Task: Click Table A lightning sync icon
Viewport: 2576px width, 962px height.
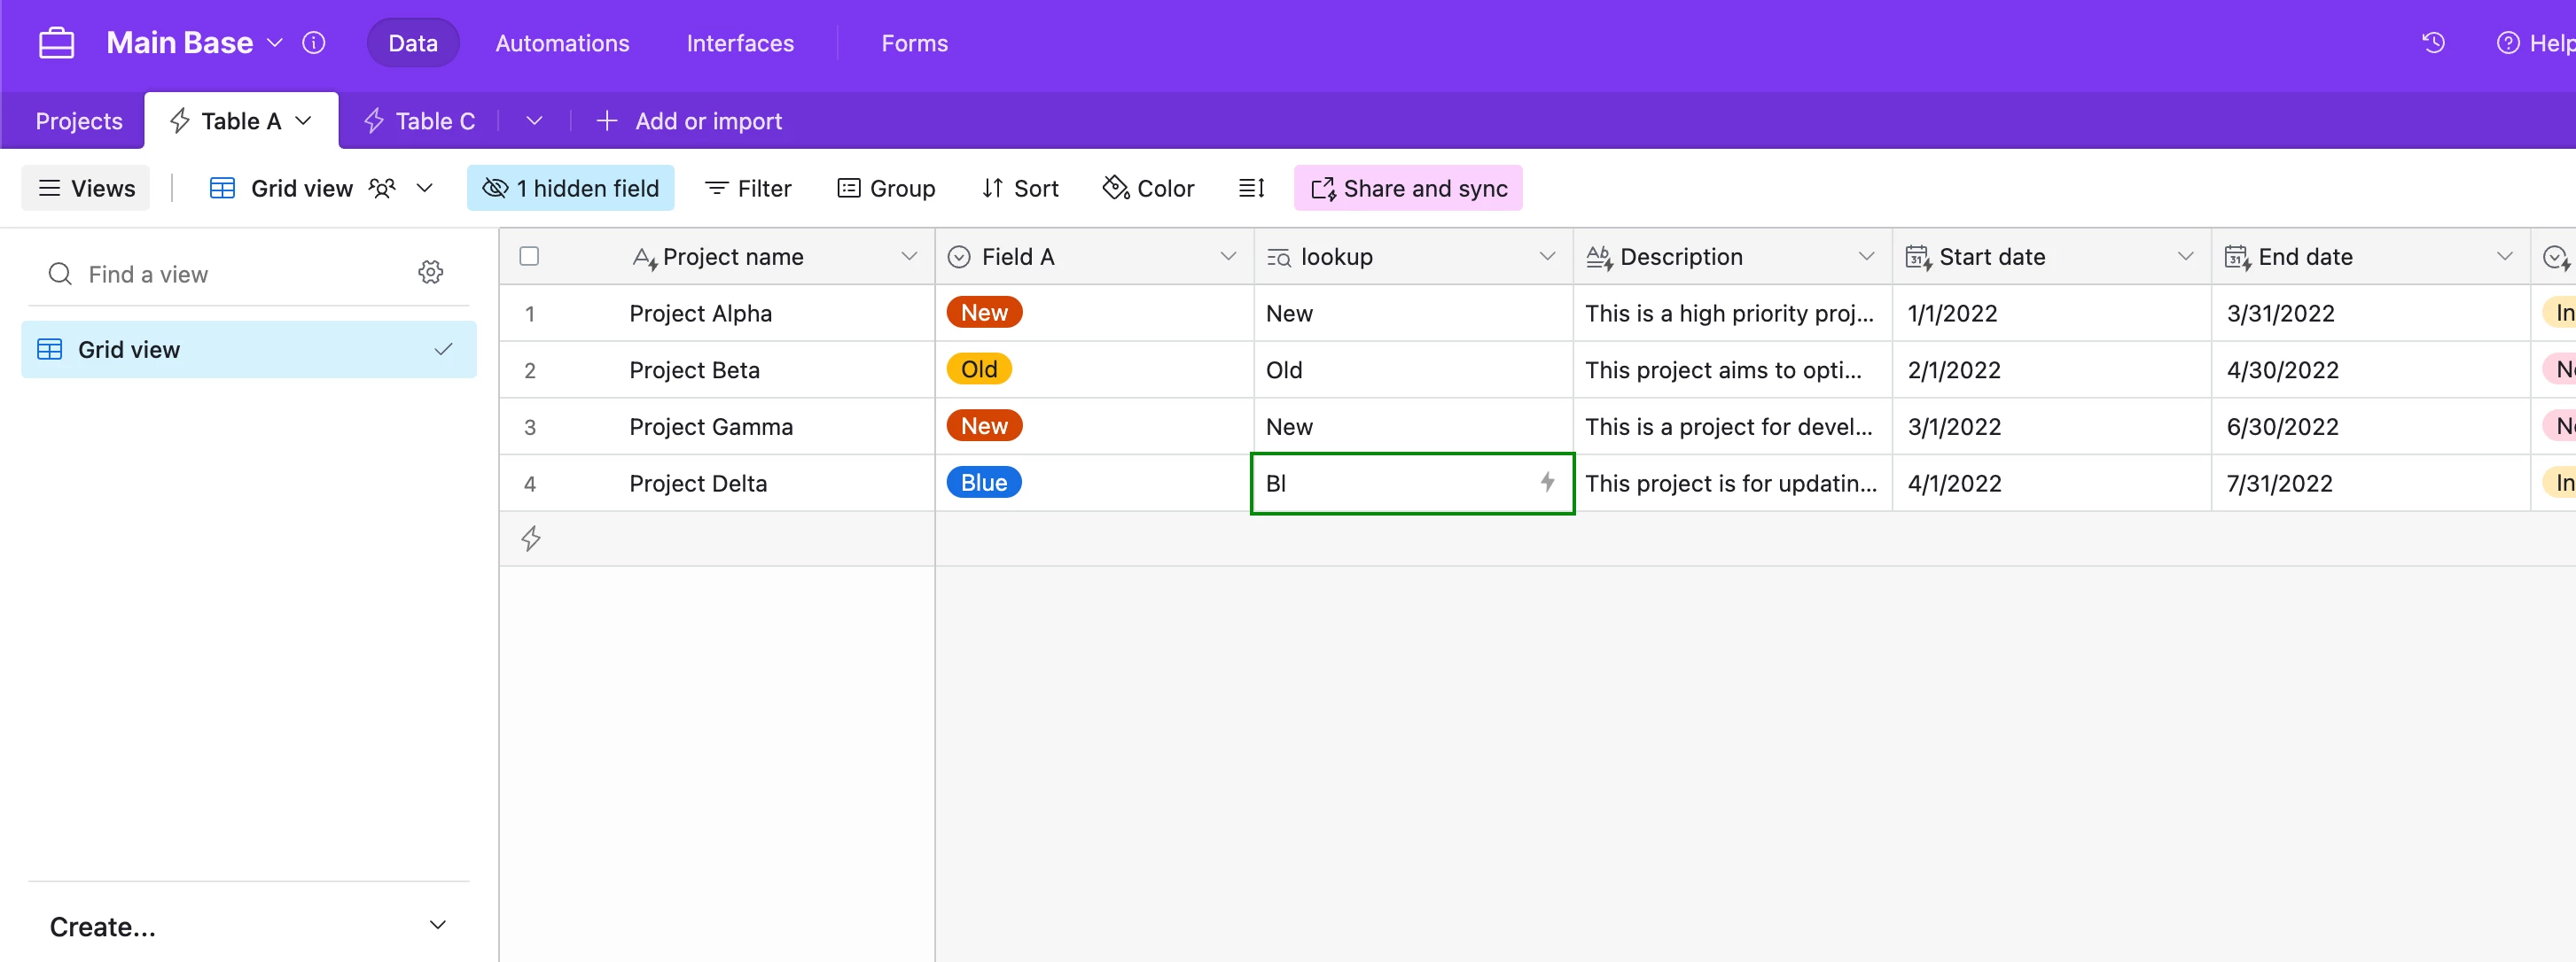Action: (x=180, y=120)
